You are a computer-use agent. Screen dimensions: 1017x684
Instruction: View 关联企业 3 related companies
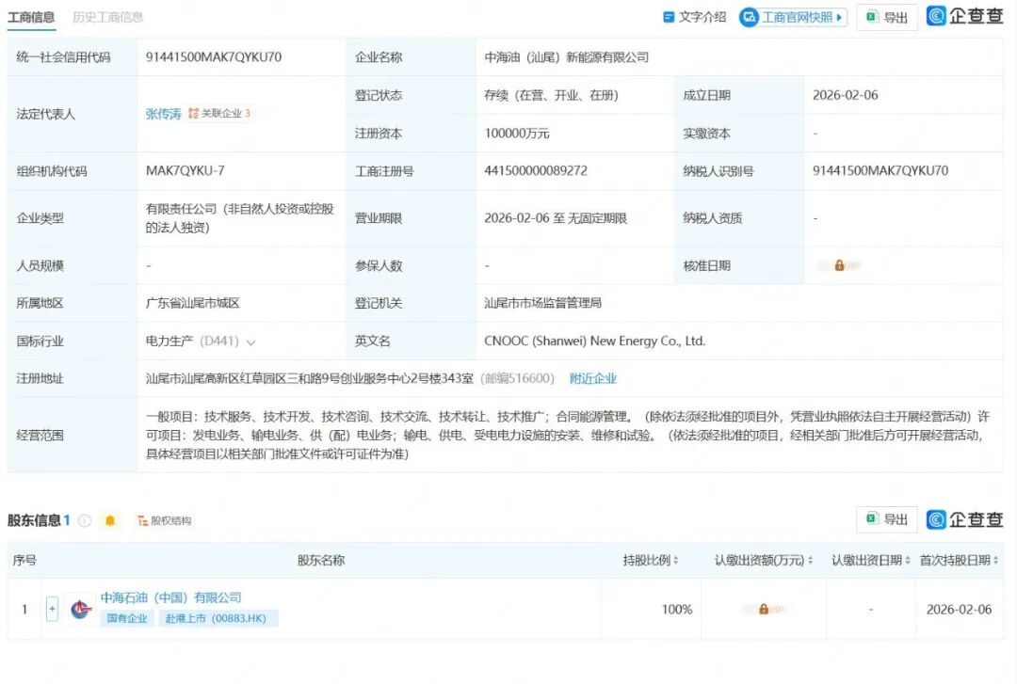(219, 114)
